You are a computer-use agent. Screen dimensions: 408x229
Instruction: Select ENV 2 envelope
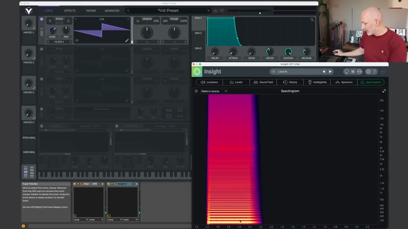coord(198,33)
